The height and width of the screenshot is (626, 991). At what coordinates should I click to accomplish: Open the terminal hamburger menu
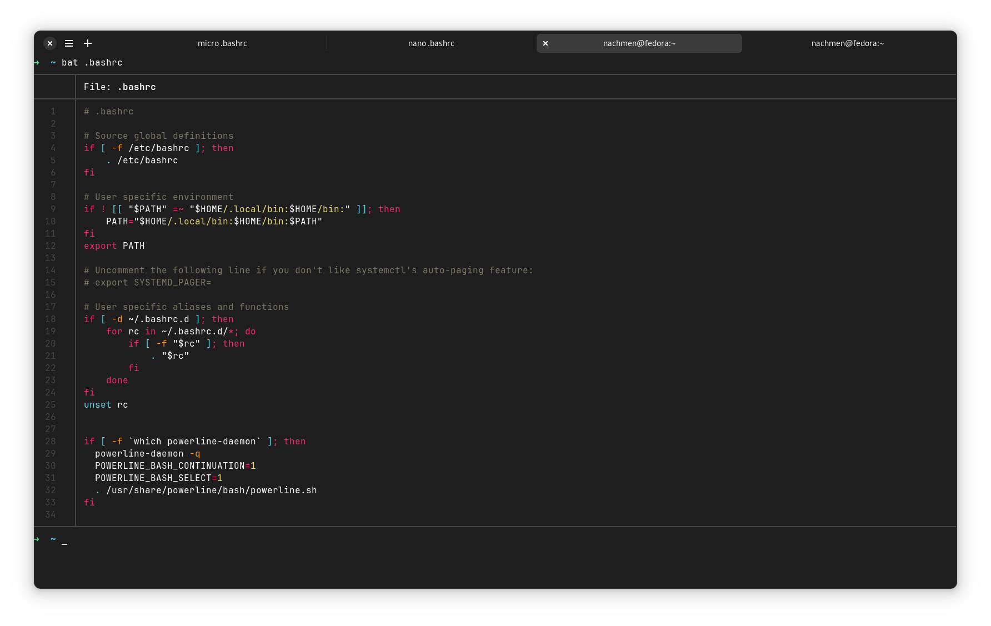(x=69, y=43)
